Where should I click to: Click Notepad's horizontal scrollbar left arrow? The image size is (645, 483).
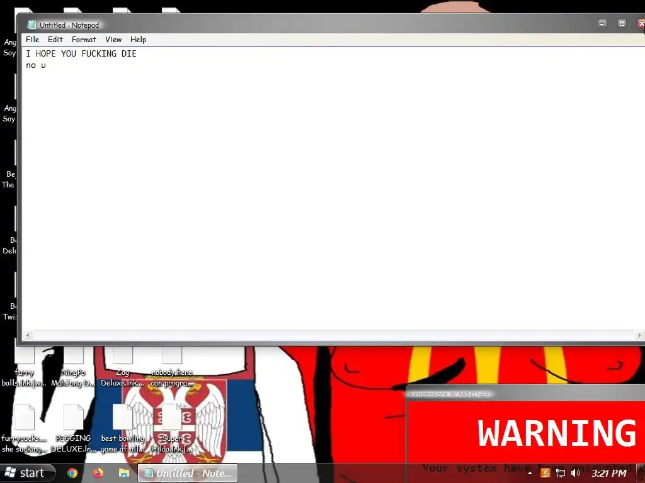click(27, 335)
